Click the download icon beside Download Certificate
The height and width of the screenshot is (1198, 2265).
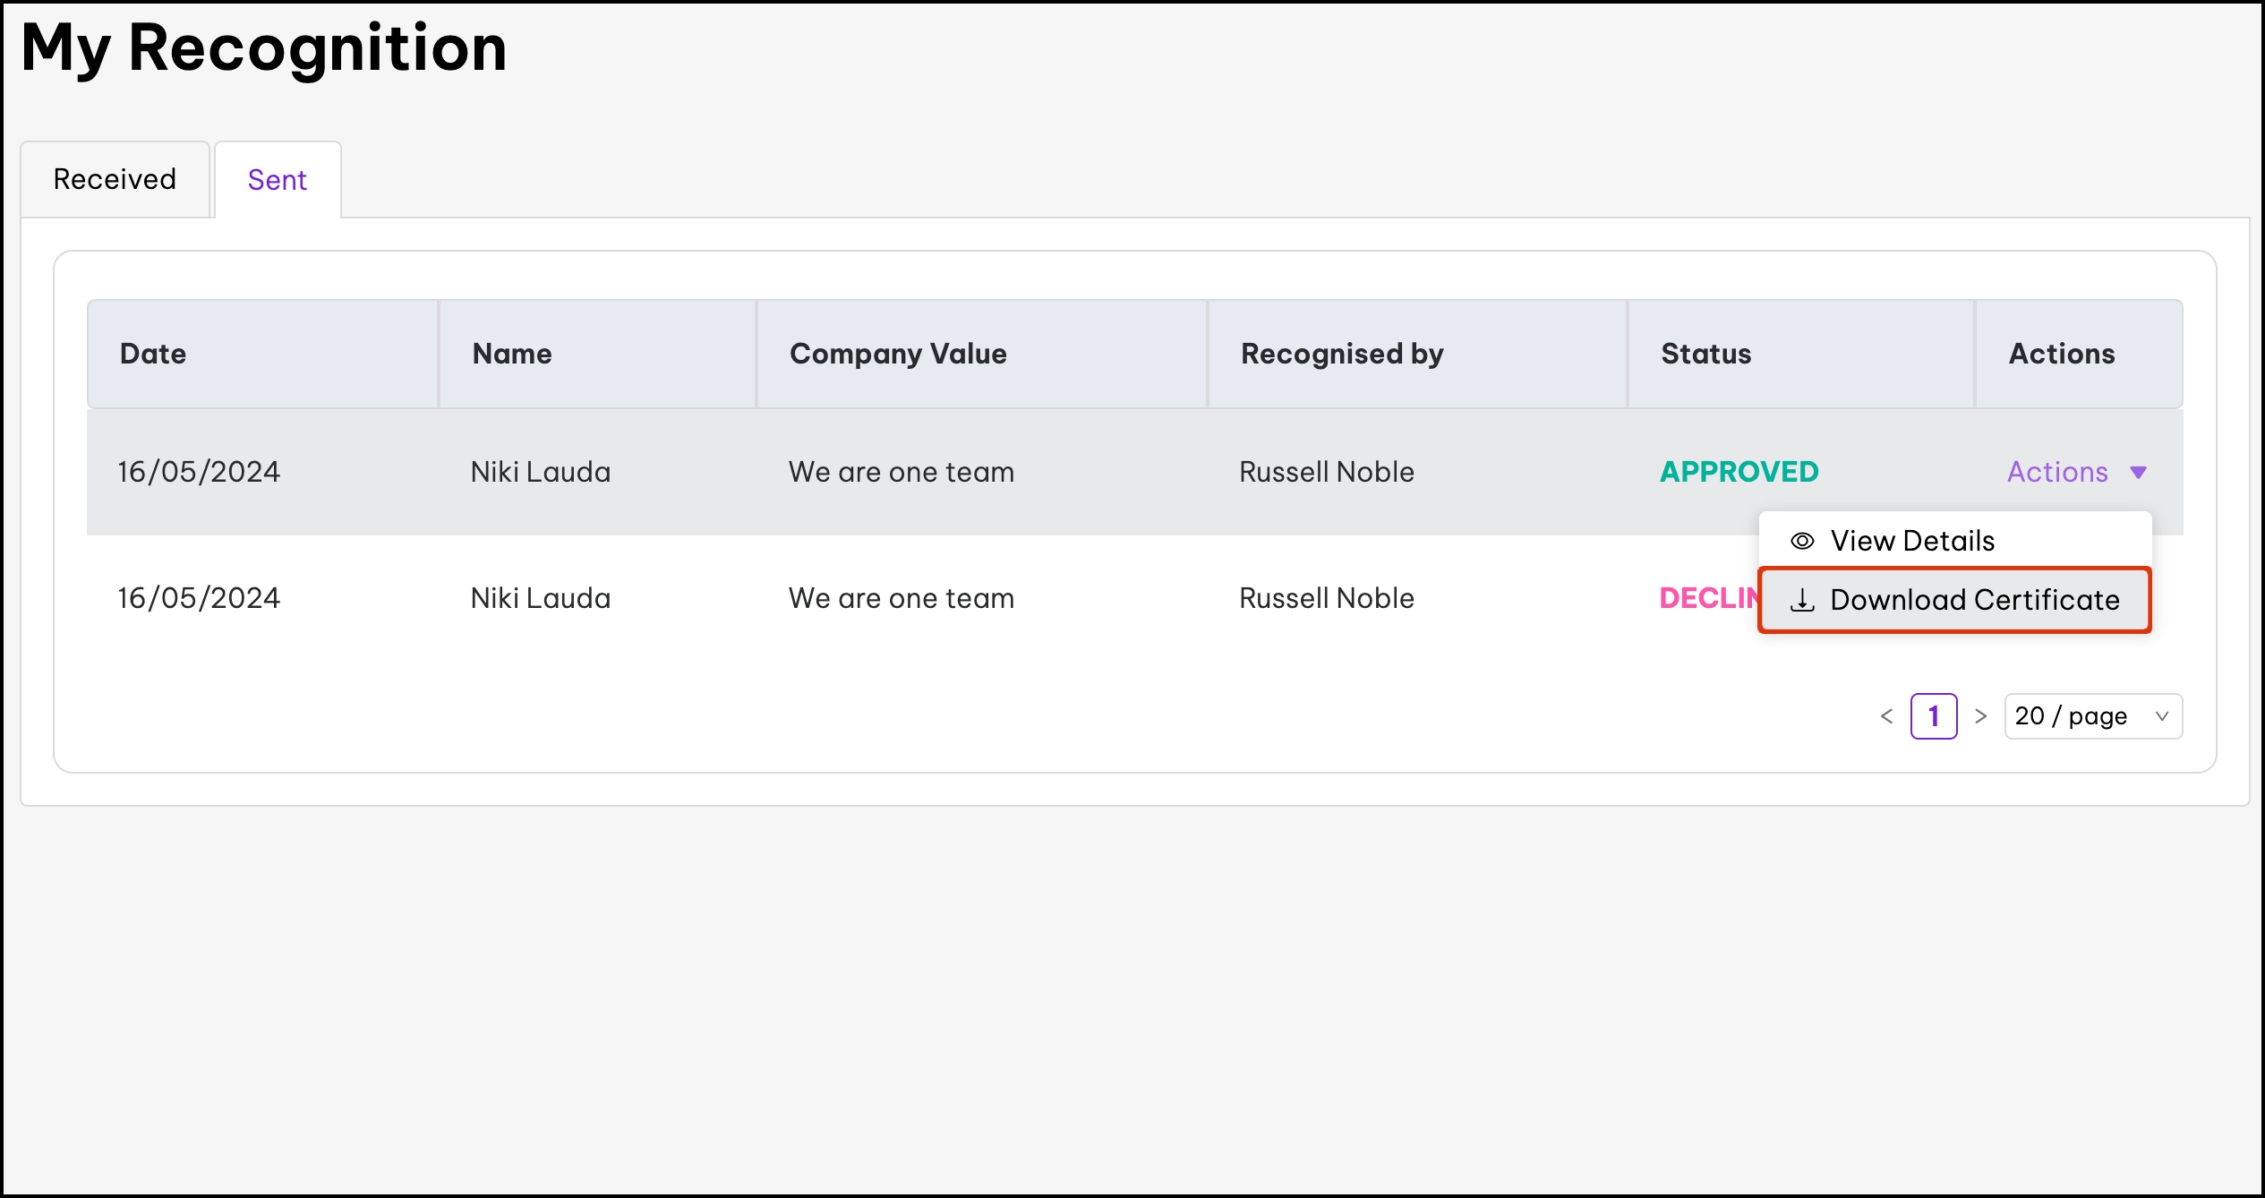point(1801,600)
